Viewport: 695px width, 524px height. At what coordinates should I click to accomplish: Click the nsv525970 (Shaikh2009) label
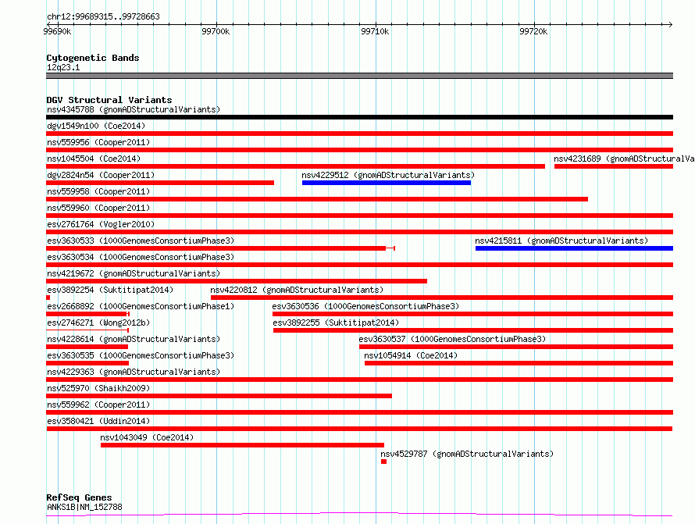[98, 388]
